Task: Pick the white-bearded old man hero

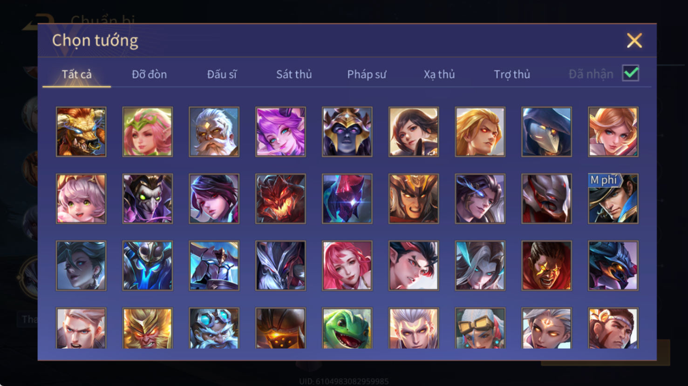Action: click(x=214, y=132)
